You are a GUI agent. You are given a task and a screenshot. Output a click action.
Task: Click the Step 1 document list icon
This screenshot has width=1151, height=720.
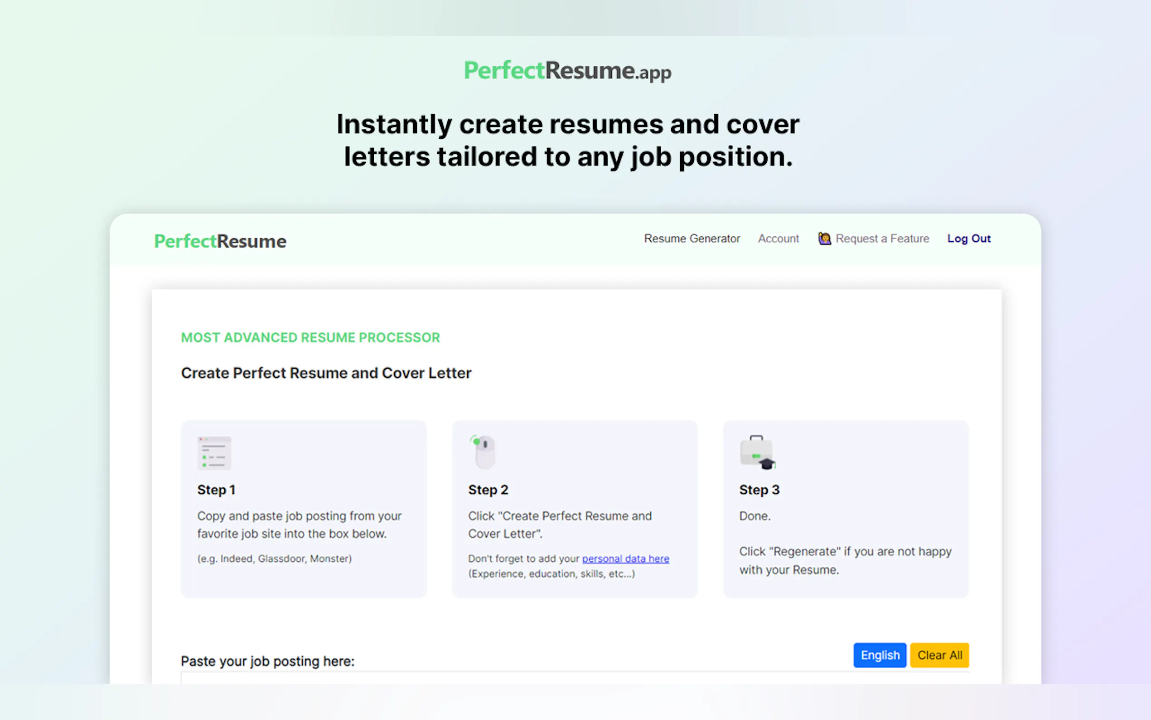pyautogui.click(x=214, y=453)
